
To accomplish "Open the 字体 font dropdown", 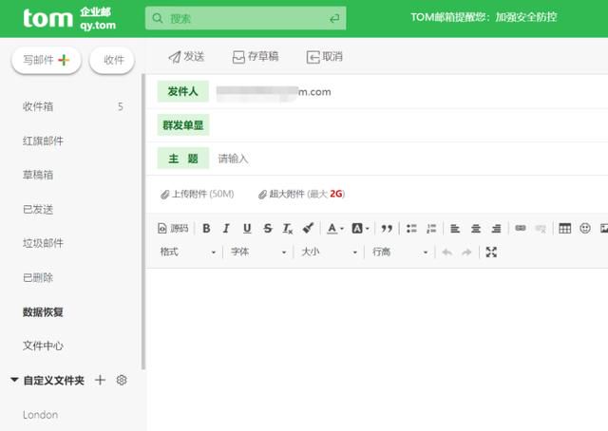I will click(x=258, y=253).
